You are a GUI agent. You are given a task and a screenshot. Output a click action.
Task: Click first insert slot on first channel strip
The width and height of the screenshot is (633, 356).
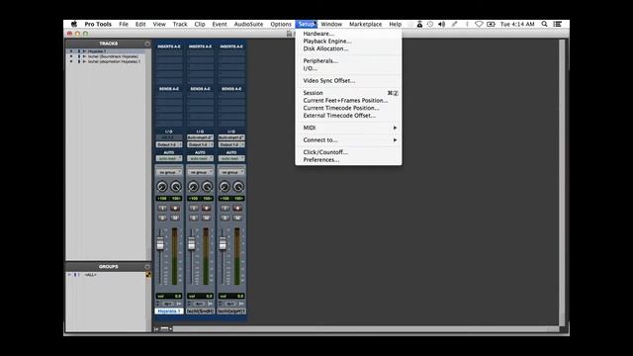point(169,52)
